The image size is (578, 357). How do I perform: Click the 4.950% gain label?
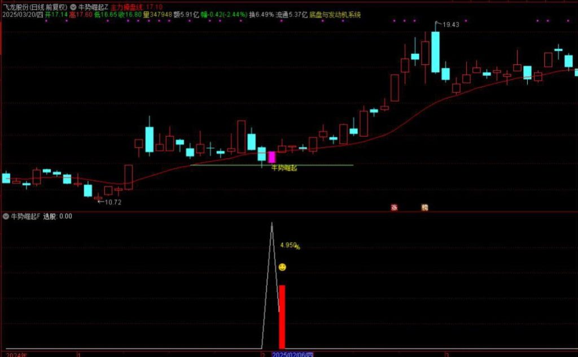290,246
